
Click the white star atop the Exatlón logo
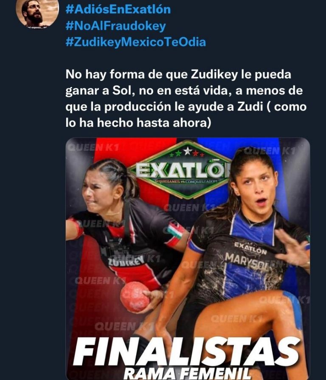187,151
